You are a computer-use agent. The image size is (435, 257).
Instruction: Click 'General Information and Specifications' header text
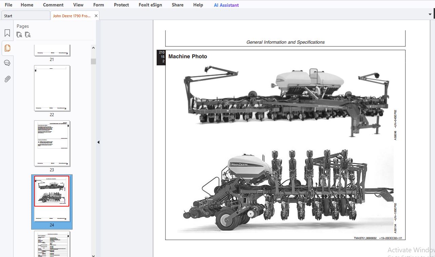pyautogui.click(x=285, y=42)
